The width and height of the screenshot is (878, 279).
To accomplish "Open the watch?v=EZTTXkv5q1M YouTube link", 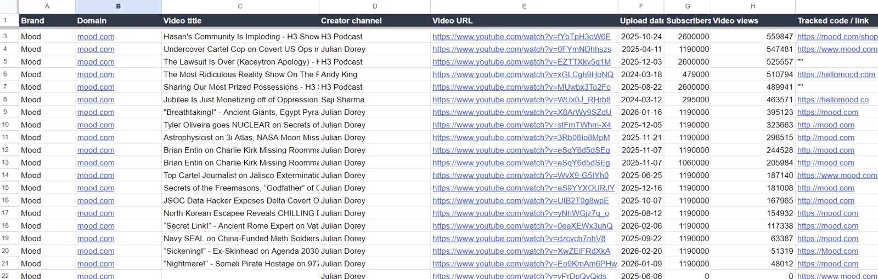I will coord(521,62).
